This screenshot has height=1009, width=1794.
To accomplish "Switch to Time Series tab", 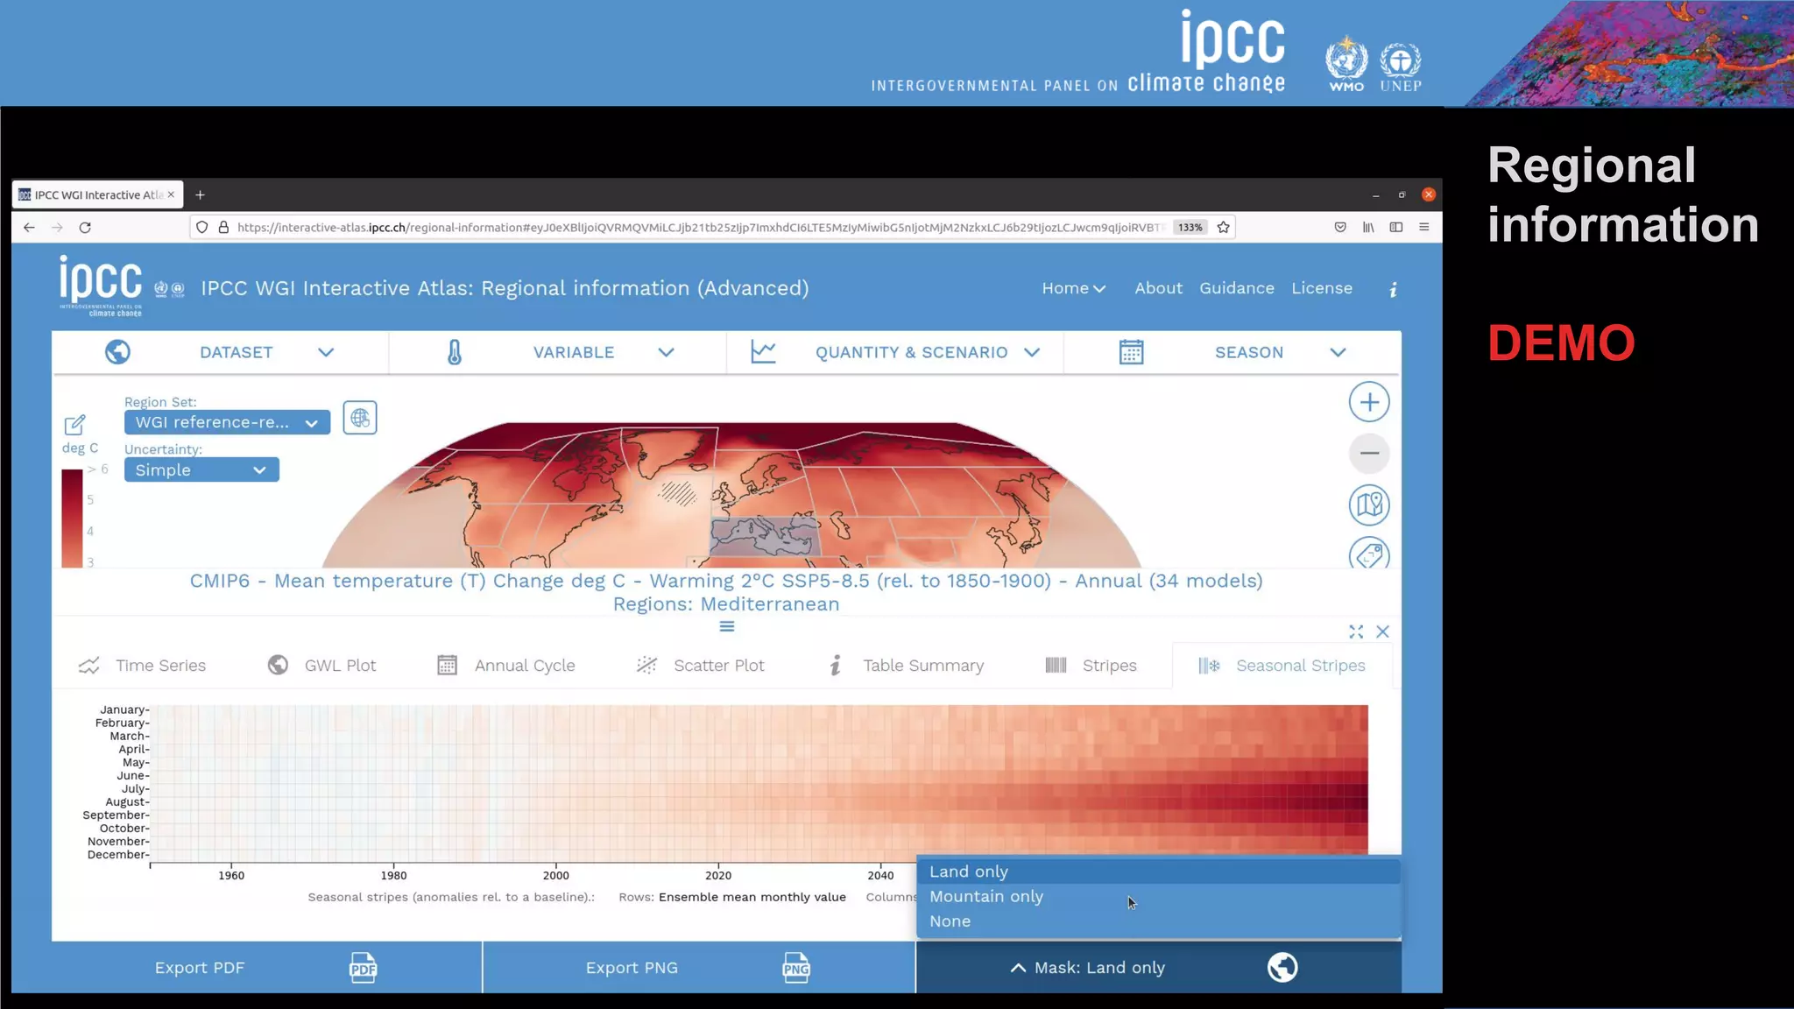I will pos(142,666).
